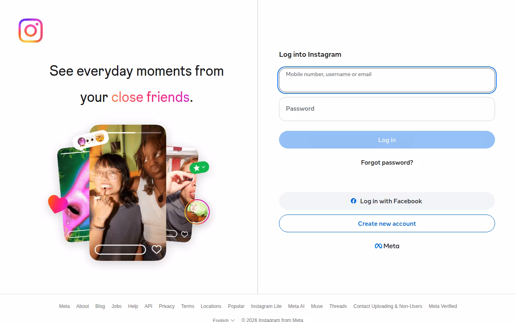Go to Instagram Lite footer link

[266, 306]
